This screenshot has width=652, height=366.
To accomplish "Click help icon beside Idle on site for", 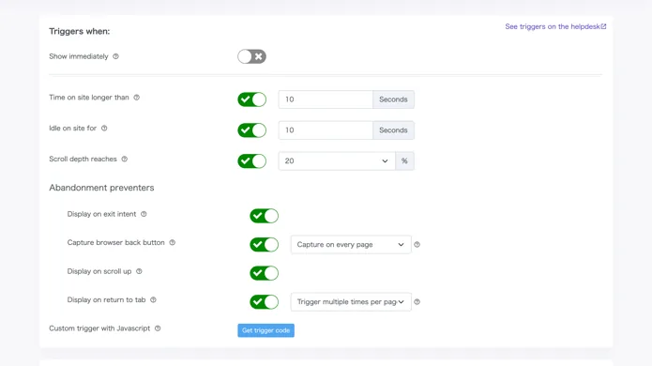I will coord(104,128).
